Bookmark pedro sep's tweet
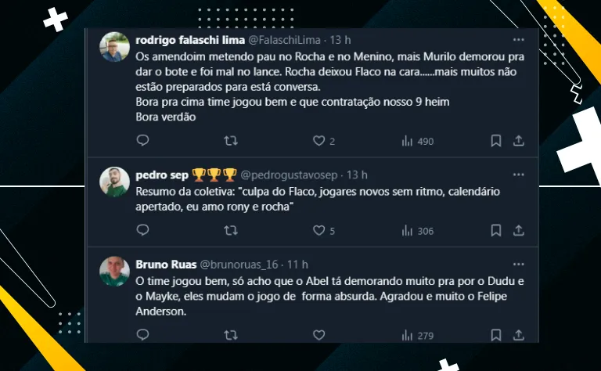This screenshot has width=601, height=371. pyautogui.click(x=495, y=231)
